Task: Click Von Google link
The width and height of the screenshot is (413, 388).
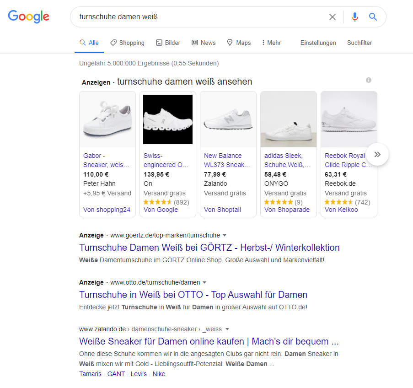Action: click(x=161, y=210)
